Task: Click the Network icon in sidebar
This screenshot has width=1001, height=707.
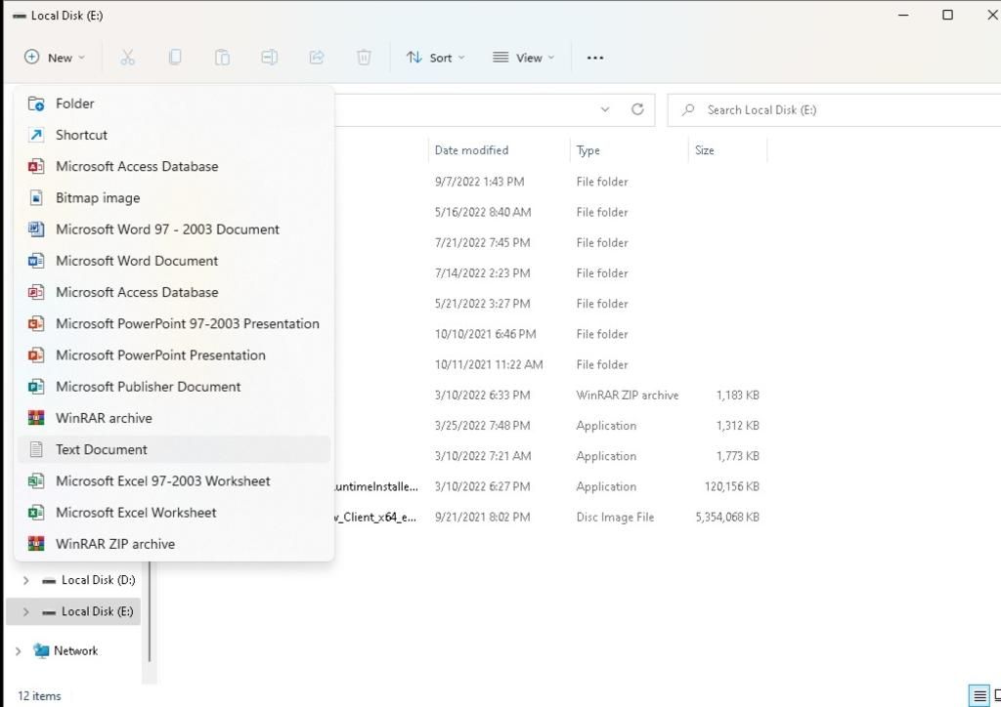Action: point(41,650)
